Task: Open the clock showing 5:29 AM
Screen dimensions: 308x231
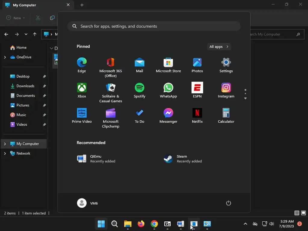Action: 287,224
